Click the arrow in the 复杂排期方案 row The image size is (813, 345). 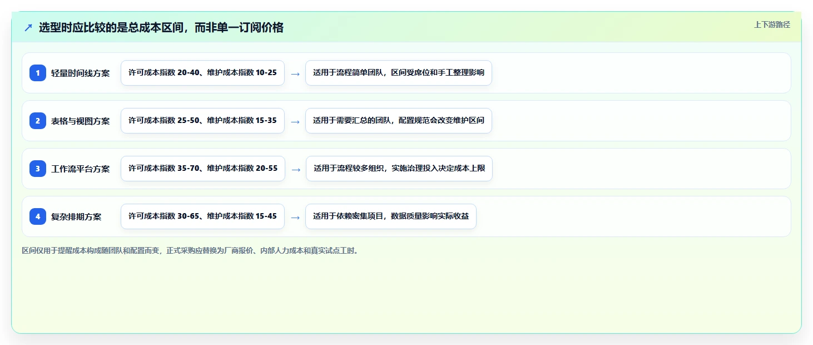(x=295, y=217)
